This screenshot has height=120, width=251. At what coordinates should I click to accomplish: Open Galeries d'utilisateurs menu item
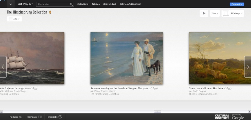click(x=130, y=4)
